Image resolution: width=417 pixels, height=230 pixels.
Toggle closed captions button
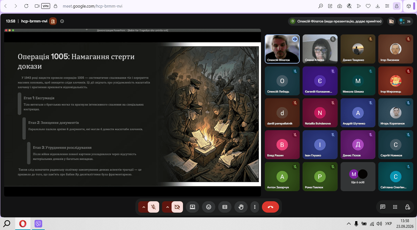coord(225,207)
